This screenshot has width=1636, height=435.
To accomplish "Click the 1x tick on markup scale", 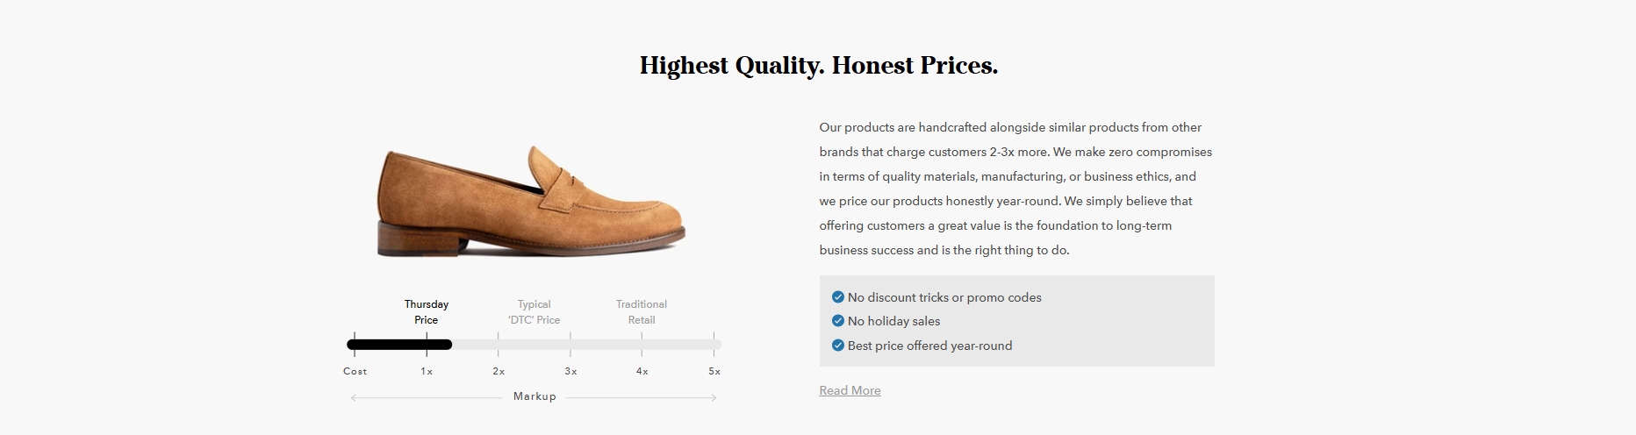I will 427,371.
